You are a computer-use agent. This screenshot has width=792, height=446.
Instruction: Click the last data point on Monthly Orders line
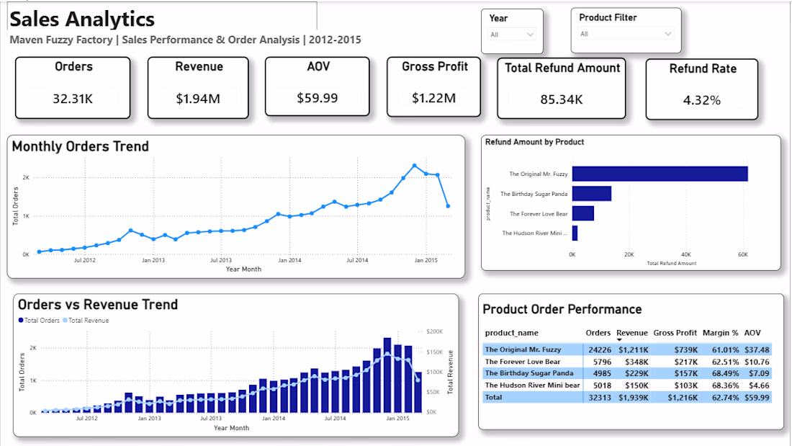(448, 206)
